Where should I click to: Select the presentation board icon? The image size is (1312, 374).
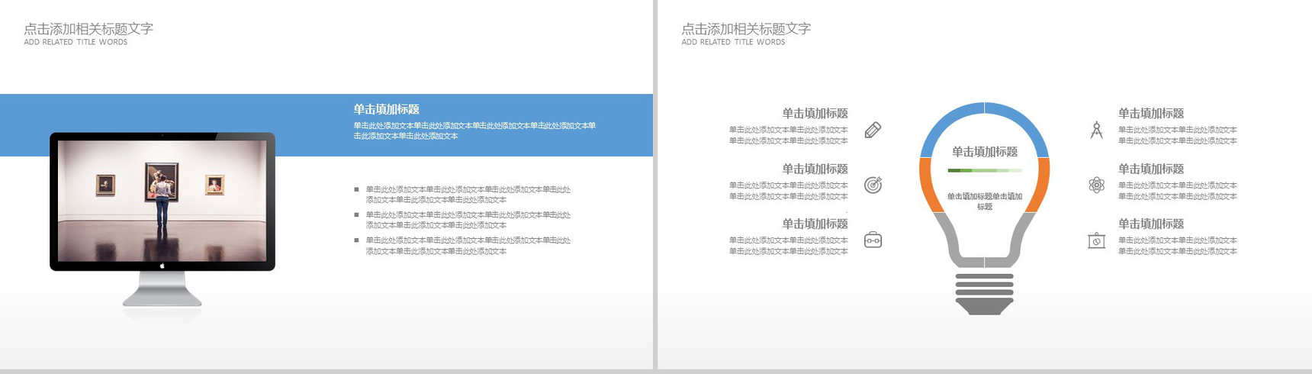point(1096,240)
